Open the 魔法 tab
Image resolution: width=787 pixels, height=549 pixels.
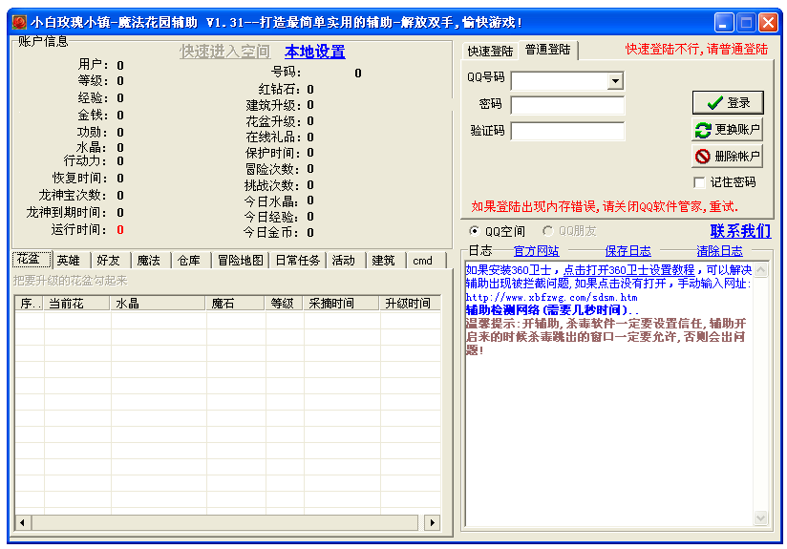click(x=149, y=261)
